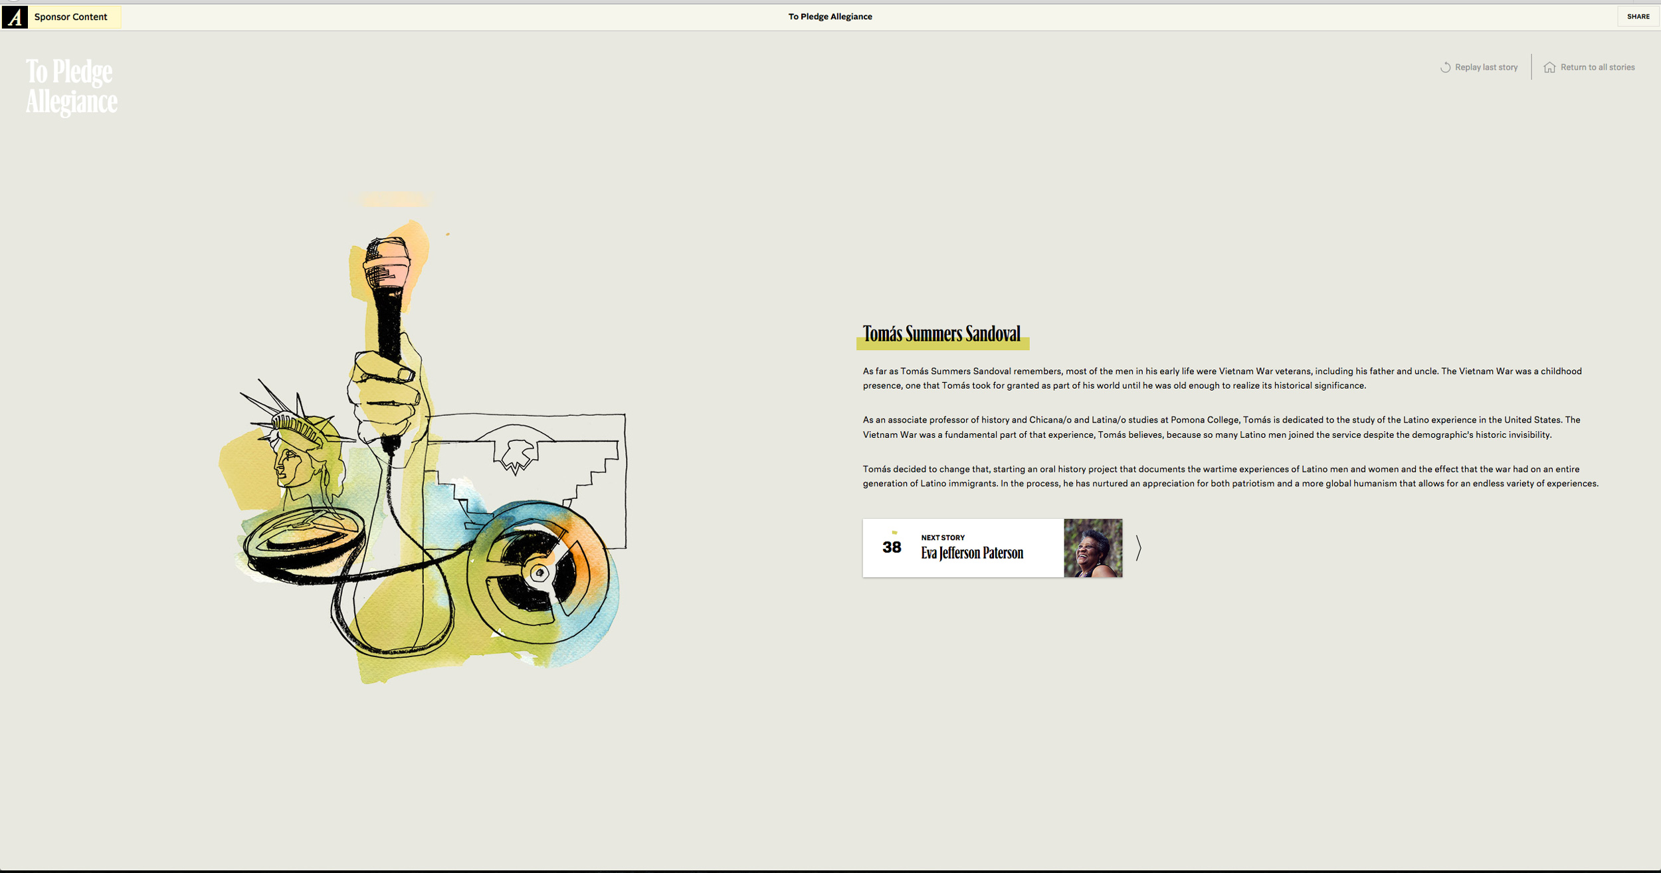Click the next story chevron arrow
Screen dimensions: 1661x873
pos(1138,547)
